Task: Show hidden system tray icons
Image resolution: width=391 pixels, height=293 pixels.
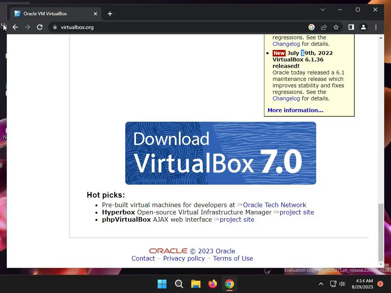Action: coord(321,284)
